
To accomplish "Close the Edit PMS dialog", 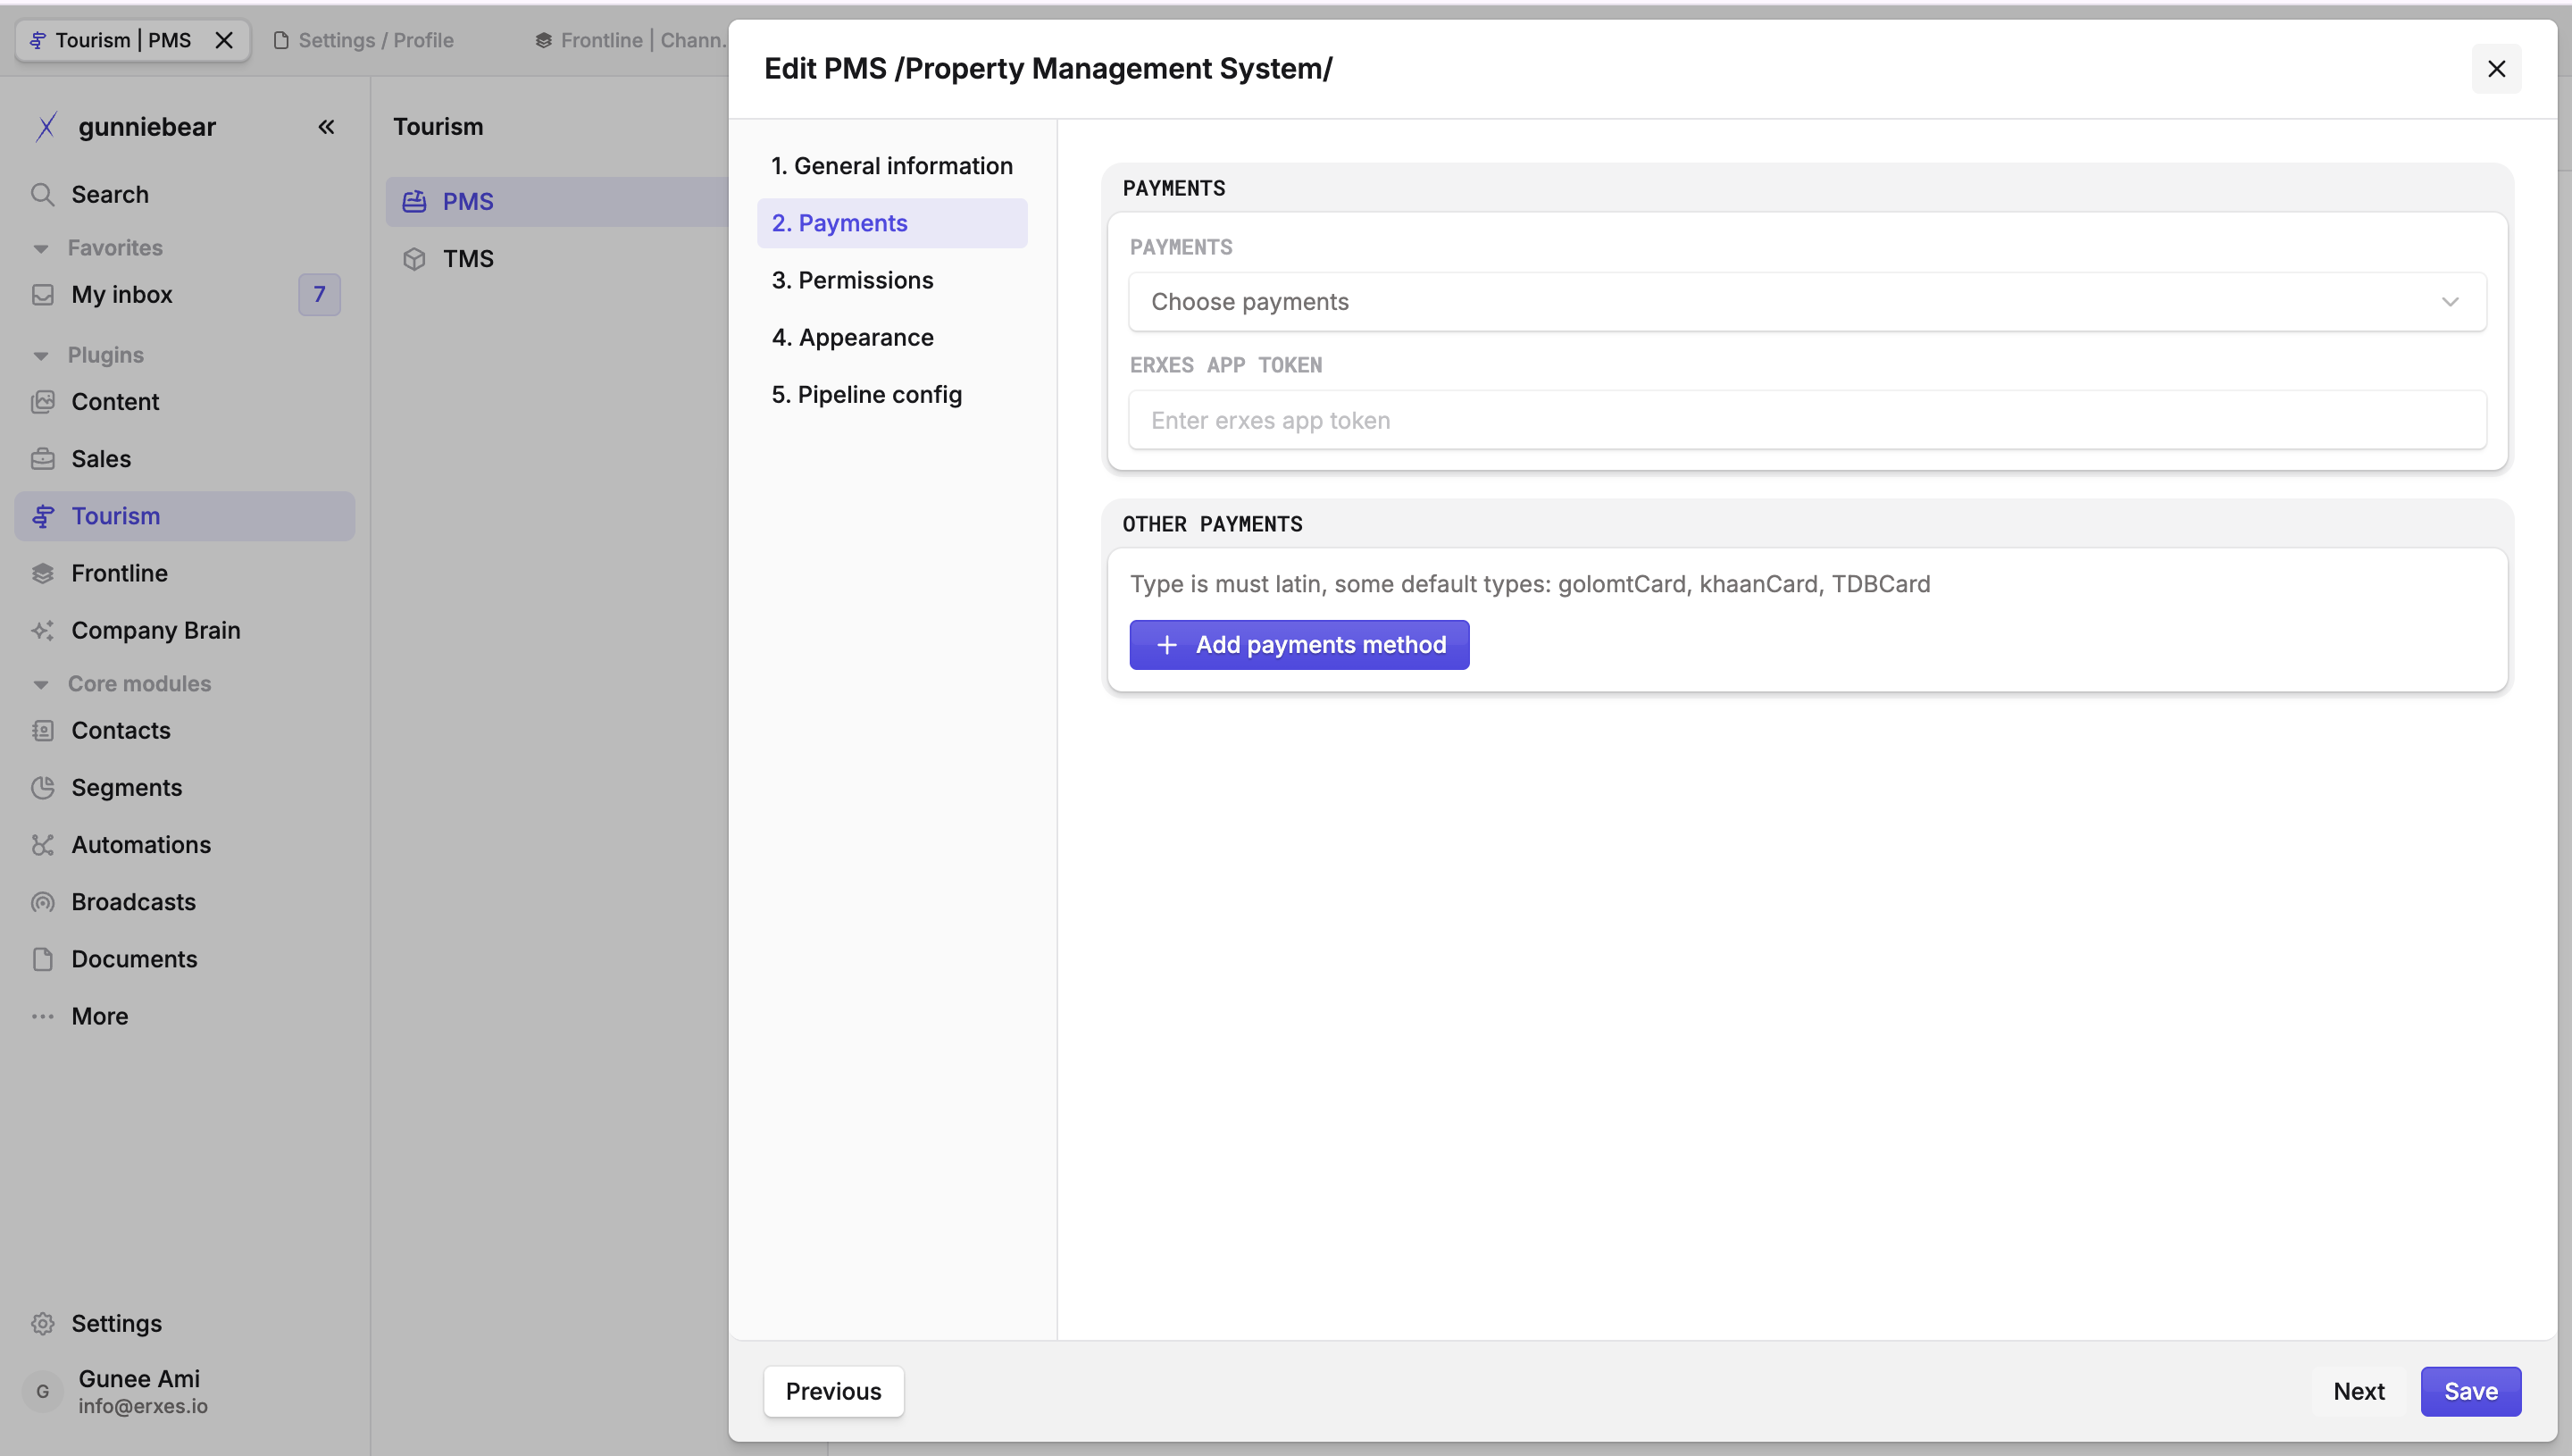I will point(2496,69).
